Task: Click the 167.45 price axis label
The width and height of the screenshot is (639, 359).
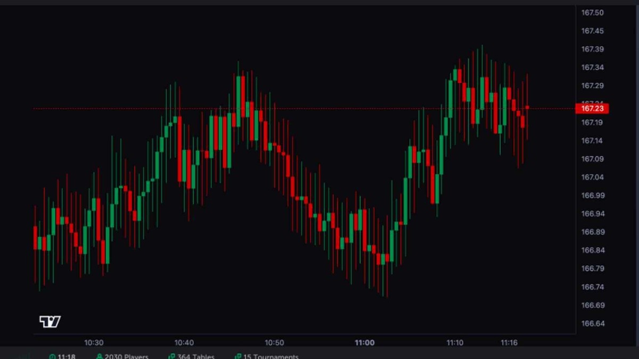Action: [592, 31]
